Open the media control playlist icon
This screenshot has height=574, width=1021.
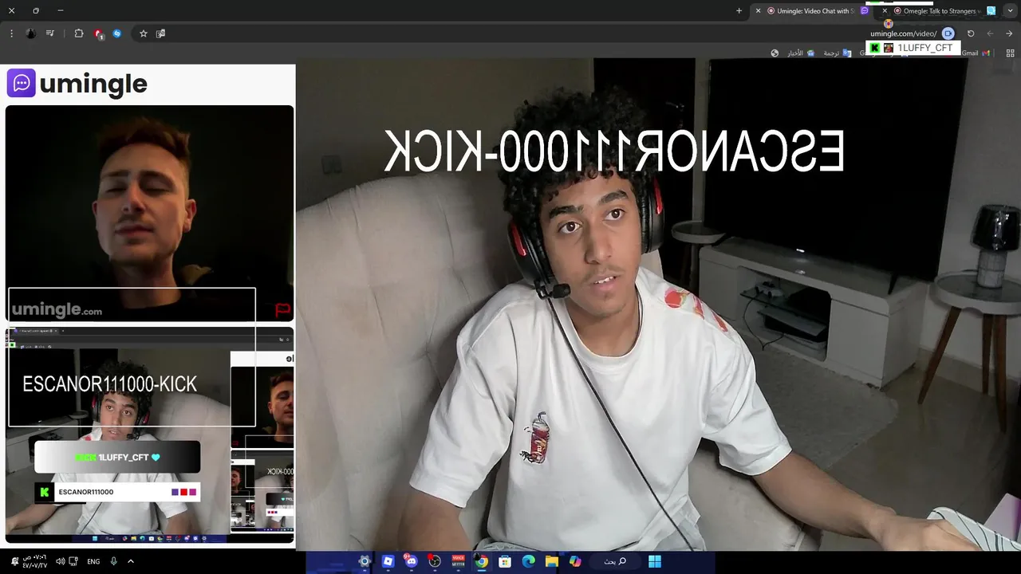click(50, 33)
